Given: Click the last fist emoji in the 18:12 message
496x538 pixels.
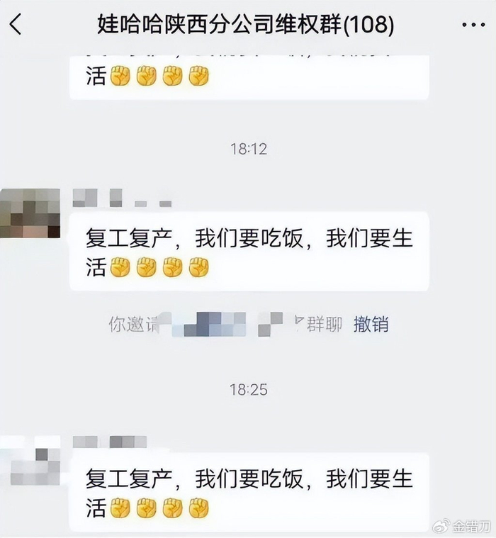Looking at the screenshot, I should pos(199,267).
